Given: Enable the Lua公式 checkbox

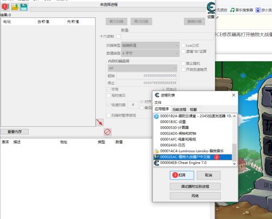Looking at the screenshot, I should tap(183, 46).
